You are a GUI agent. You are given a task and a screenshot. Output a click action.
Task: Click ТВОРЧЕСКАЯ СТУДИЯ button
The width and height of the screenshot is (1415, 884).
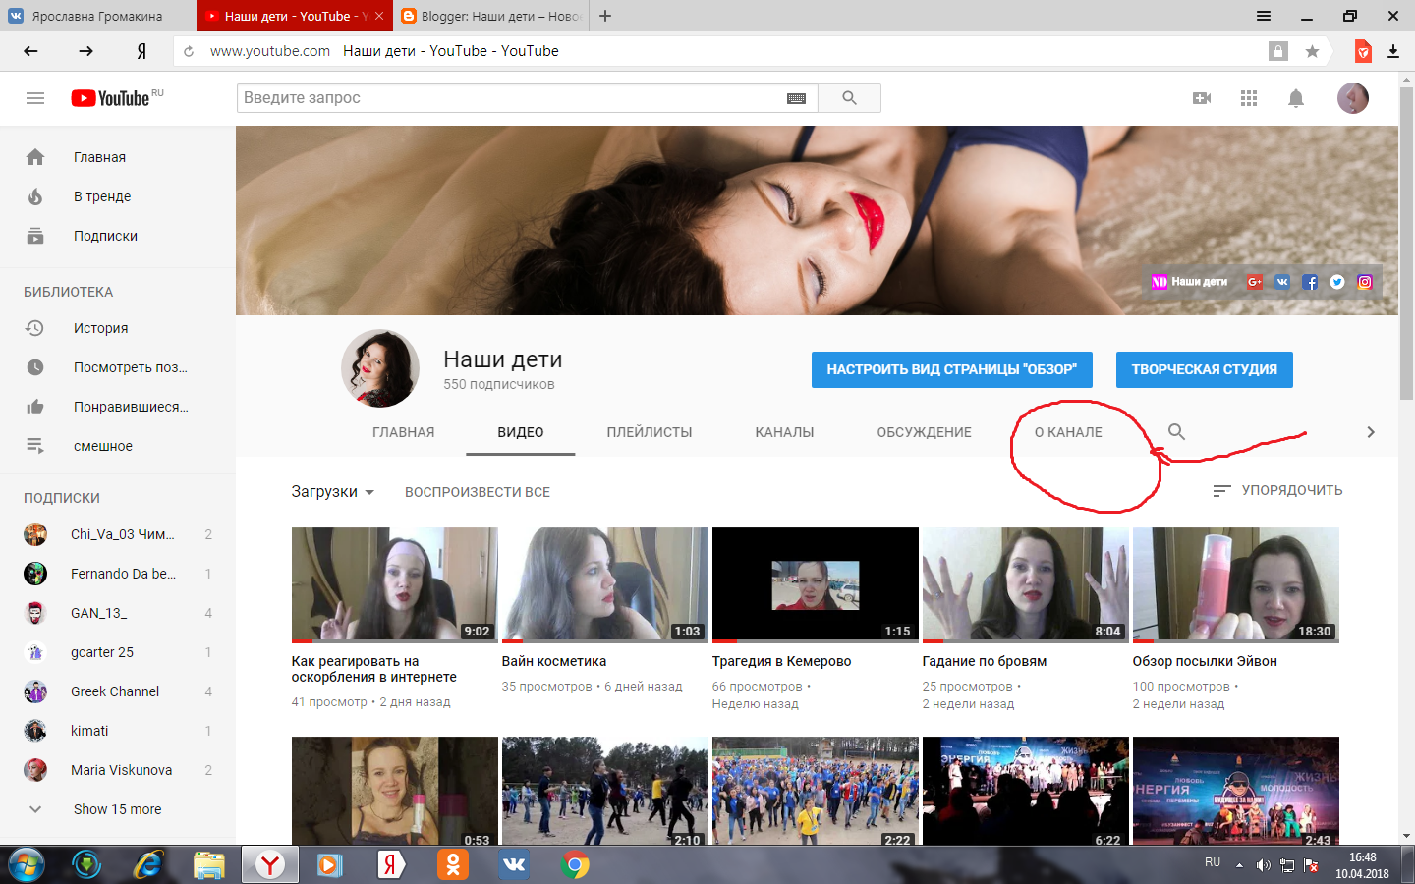click(1205, 369)
